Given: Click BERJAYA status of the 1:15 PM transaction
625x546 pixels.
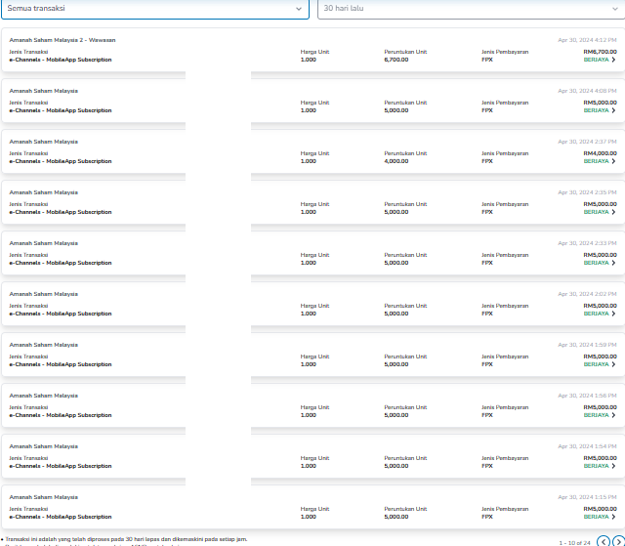Looking at the screenshot, I should click(597, 517).
